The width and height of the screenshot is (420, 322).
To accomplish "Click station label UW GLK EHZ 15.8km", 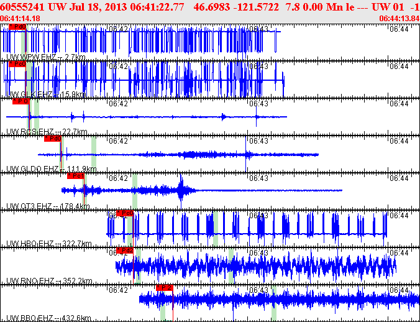I will point(46,94).
